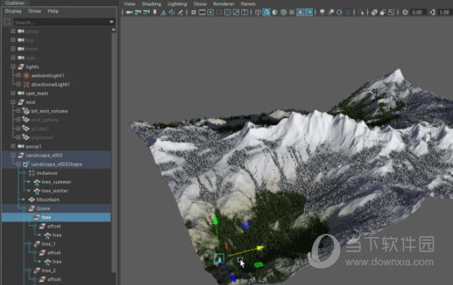Toggle Wireframe on Shaded icon
Viewport: 453px width, 285px height.
coord(284,12)
